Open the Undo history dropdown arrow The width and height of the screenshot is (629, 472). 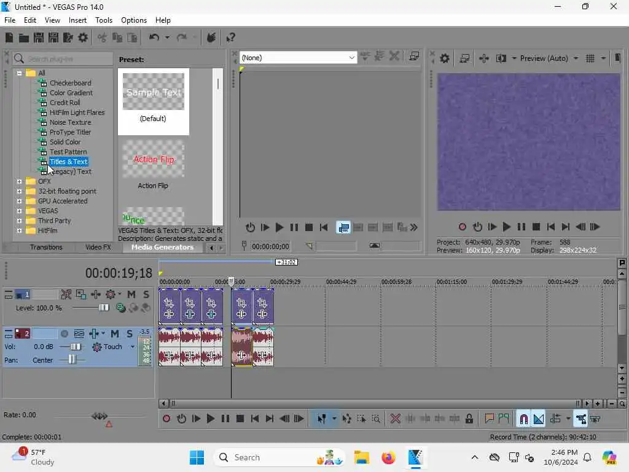[x=167, y=37]
